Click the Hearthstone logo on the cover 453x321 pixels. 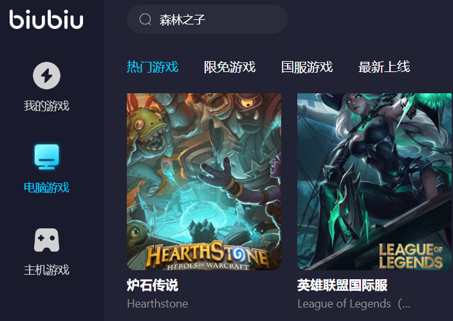(207, 255)
